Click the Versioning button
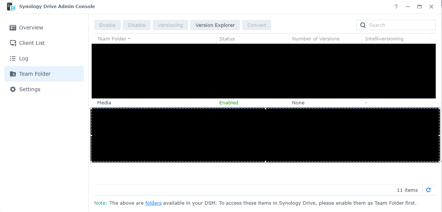This screenshot has width=442, height=212. (170, 25)
